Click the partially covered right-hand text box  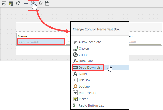[x=145, y=42]
